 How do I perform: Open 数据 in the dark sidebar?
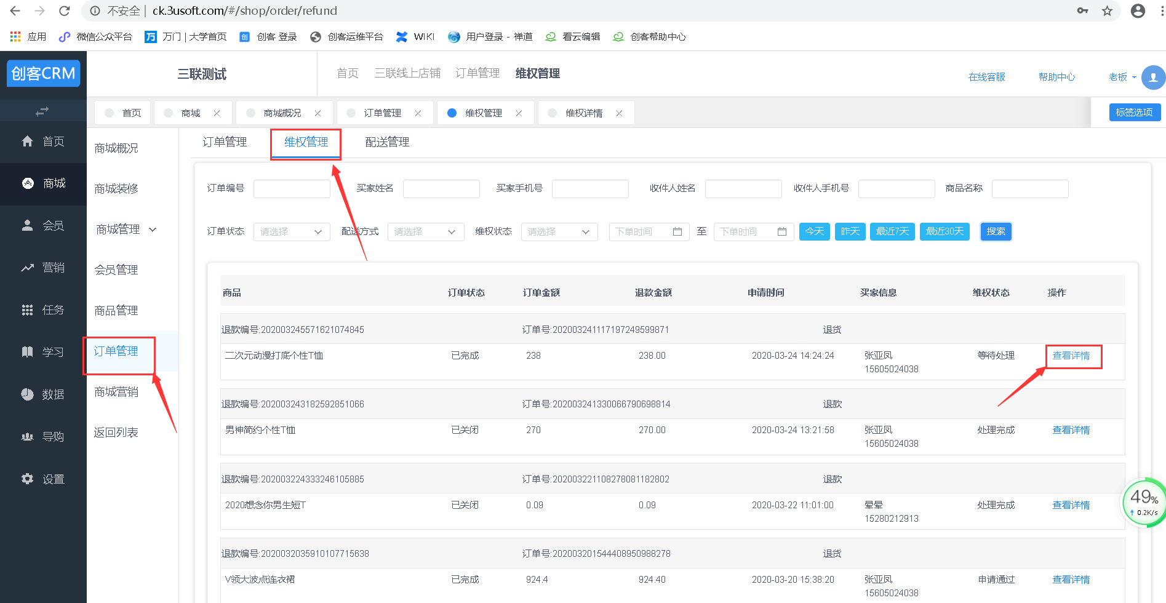pyautogui.click(x=43, y=394)
